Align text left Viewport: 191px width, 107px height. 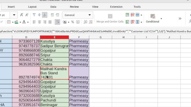[34, 22]
